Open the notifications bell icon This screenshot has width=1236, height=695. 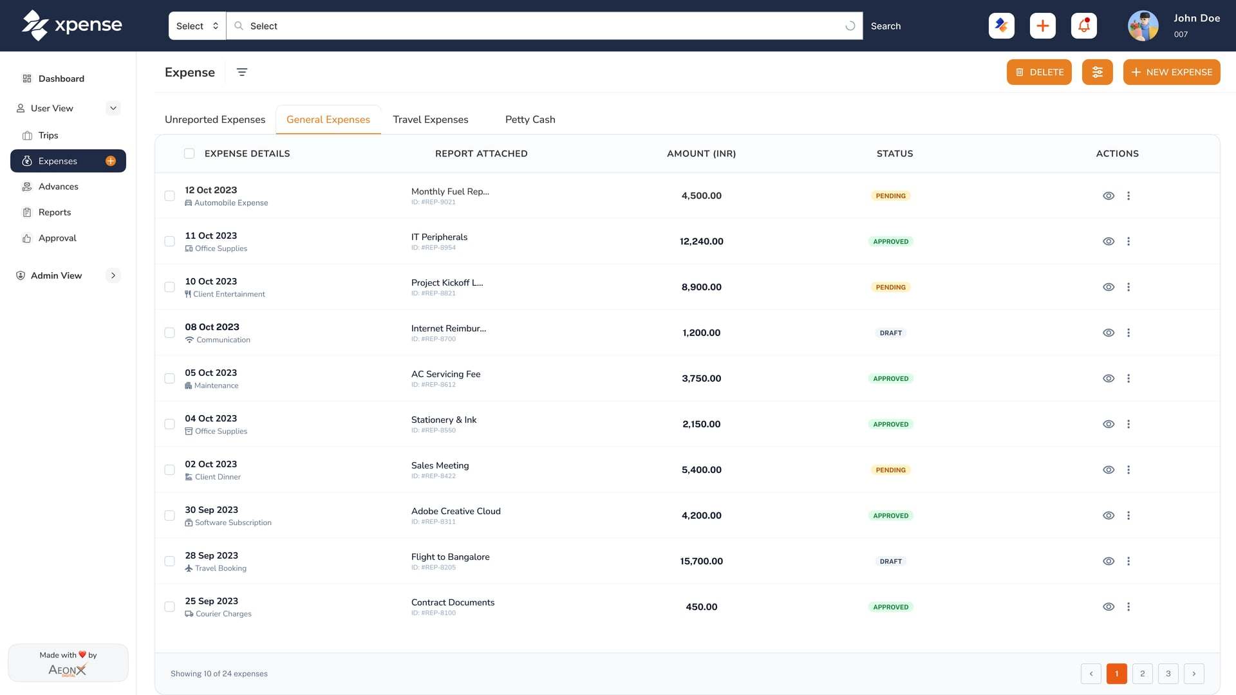pyautogui.click(x=1084, y=26)
